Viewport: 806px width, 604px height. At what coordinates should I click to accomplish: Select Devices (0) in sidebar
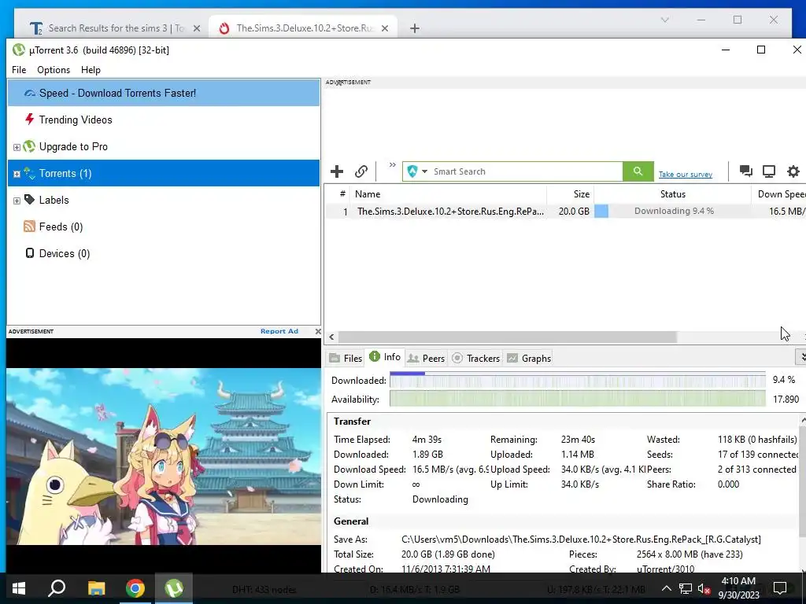pyautogui.click(x=164, y=253)
